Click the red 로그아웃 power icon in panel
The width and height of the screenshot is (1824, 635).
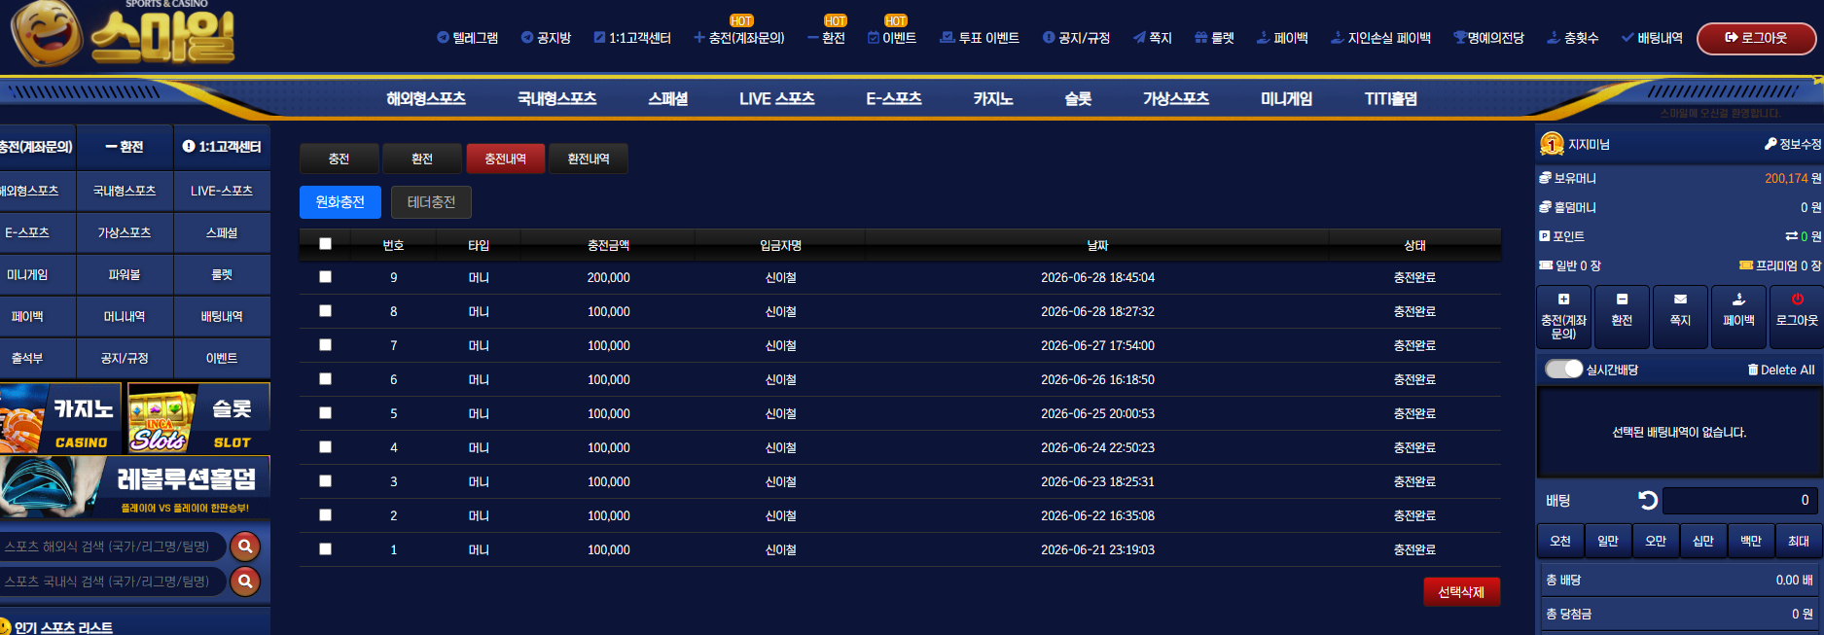(1797, 300)
